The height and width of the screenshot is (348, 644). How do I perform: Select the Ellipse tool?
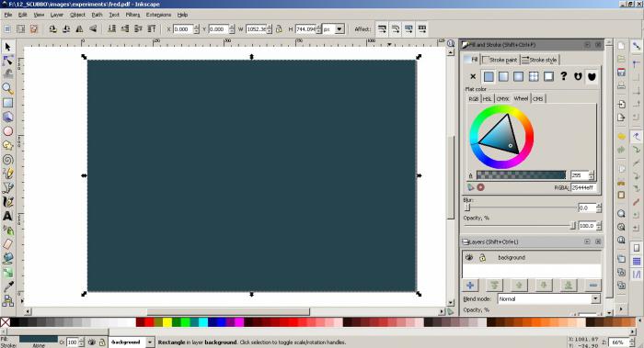[x=7, y=131]
